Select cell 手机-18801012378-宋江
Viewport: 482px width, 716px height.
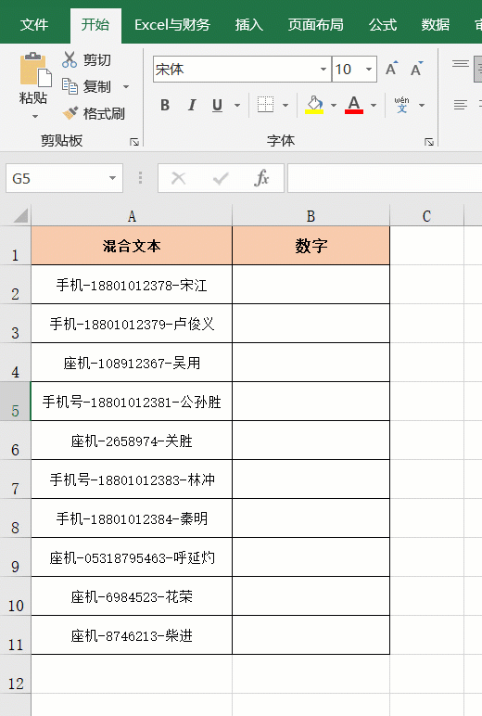132,285
